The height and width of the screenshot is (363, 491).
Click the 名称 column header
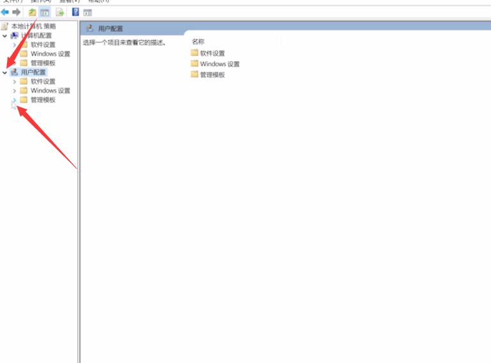click(x=198, y=41)
